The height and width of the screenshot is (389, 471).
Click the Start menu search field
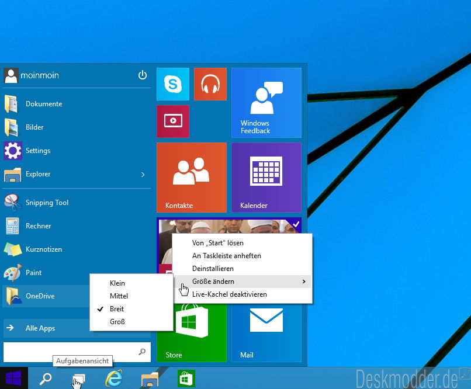77,352
